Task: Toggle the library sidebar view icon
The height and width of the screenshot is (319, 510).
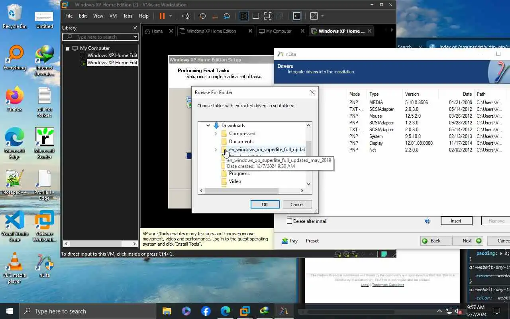Action: pos(244,16)
